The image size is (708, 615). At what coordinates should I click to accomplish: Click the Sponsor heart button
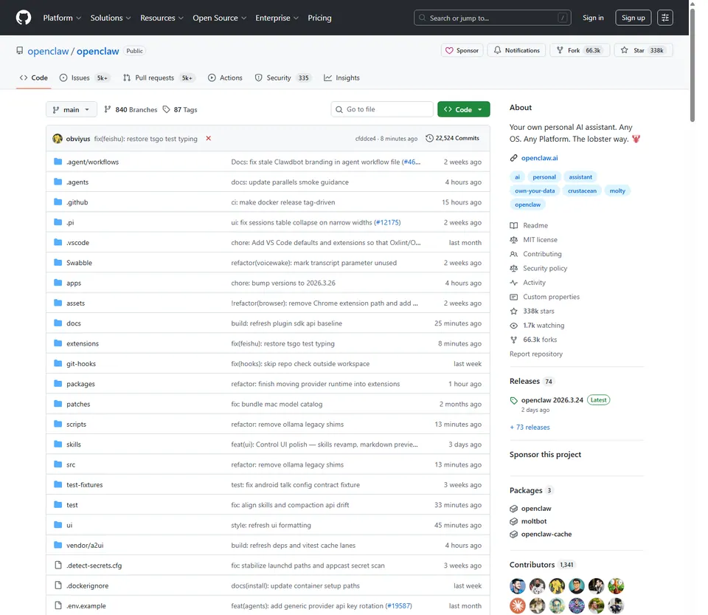click(x=462, y=50)
